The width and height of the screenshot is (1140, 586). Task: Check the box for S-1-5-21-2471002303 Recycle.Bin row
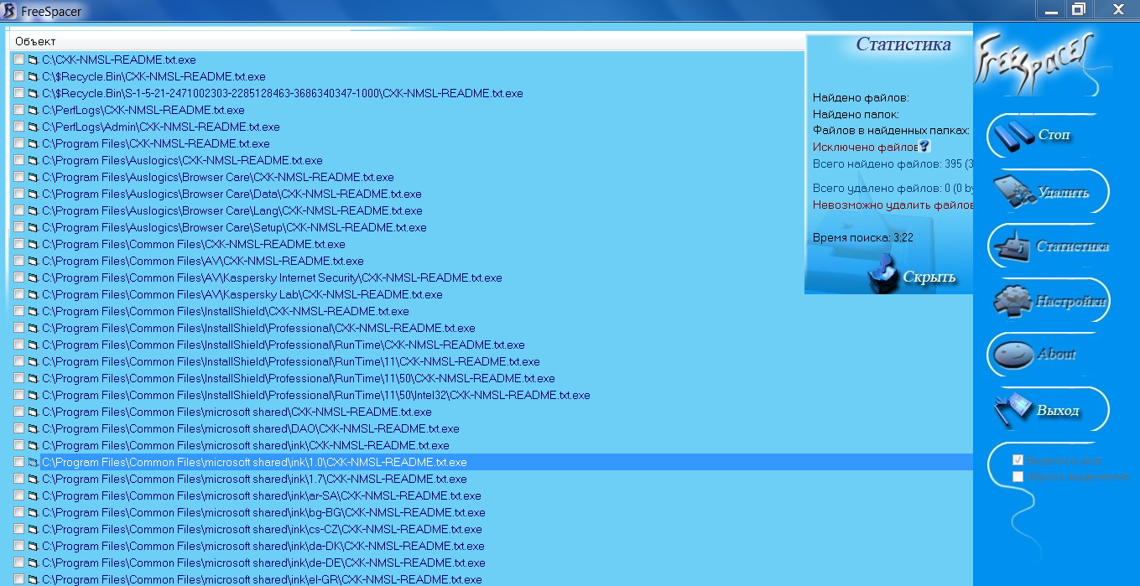(x=19, y=93)
